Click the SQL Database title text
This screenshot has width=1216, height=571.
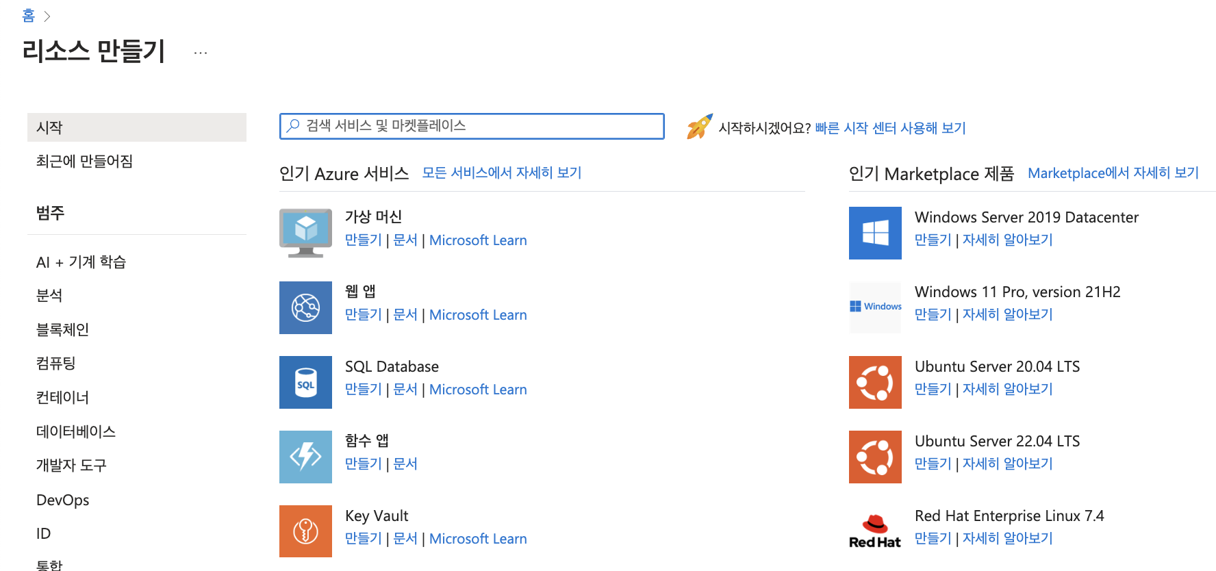click(x=392, y=367)
